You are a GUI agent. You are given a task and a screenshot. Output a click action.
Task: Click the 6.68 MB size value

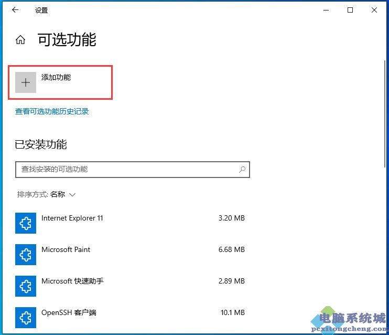(x=232, y=249)
